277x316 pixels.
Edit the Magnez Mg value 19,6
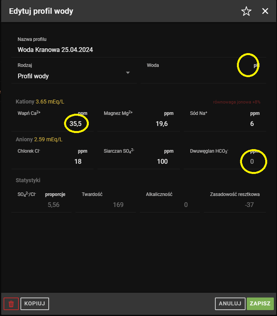[x=161, y=123]
